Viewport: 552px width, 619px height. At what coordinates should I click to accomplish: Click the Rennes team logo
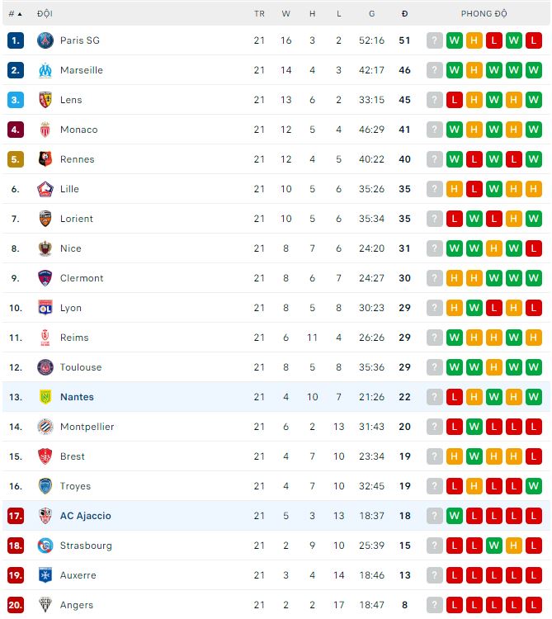45,159
